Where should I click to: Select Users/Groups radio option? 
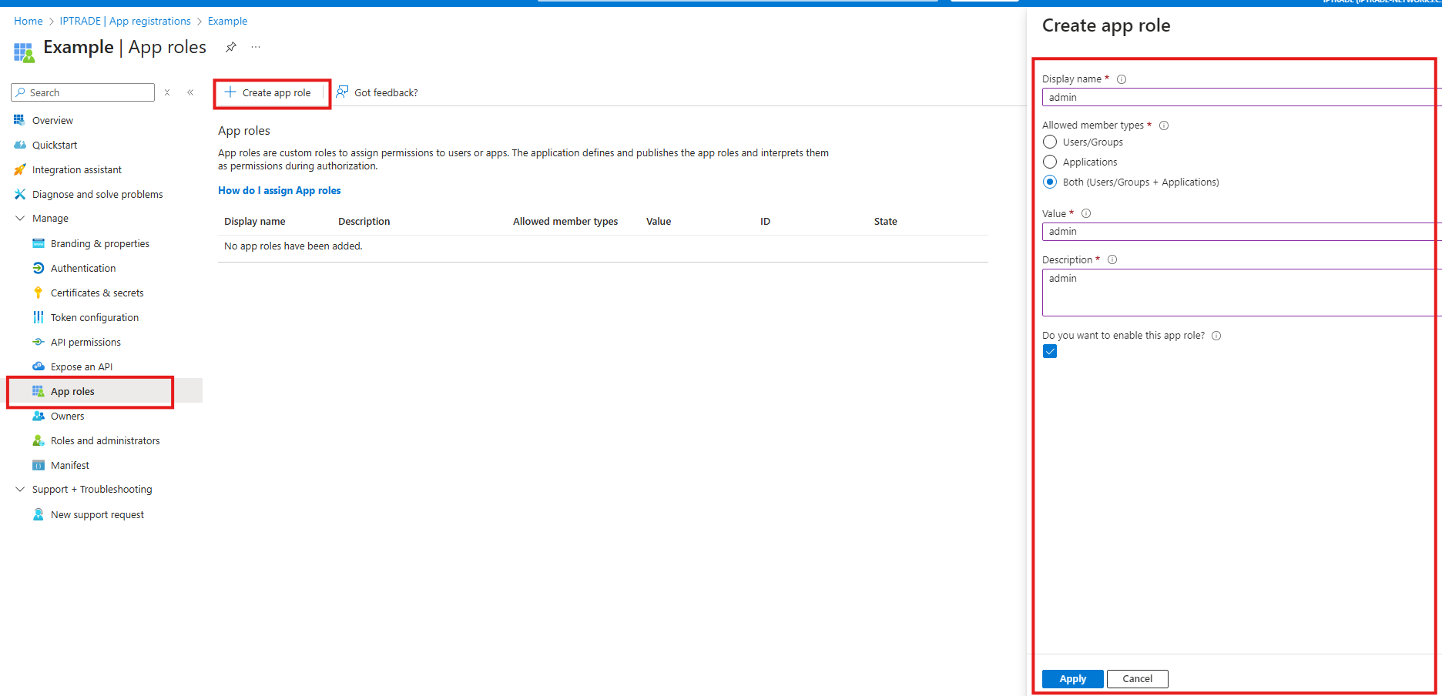coord(1050,142)
